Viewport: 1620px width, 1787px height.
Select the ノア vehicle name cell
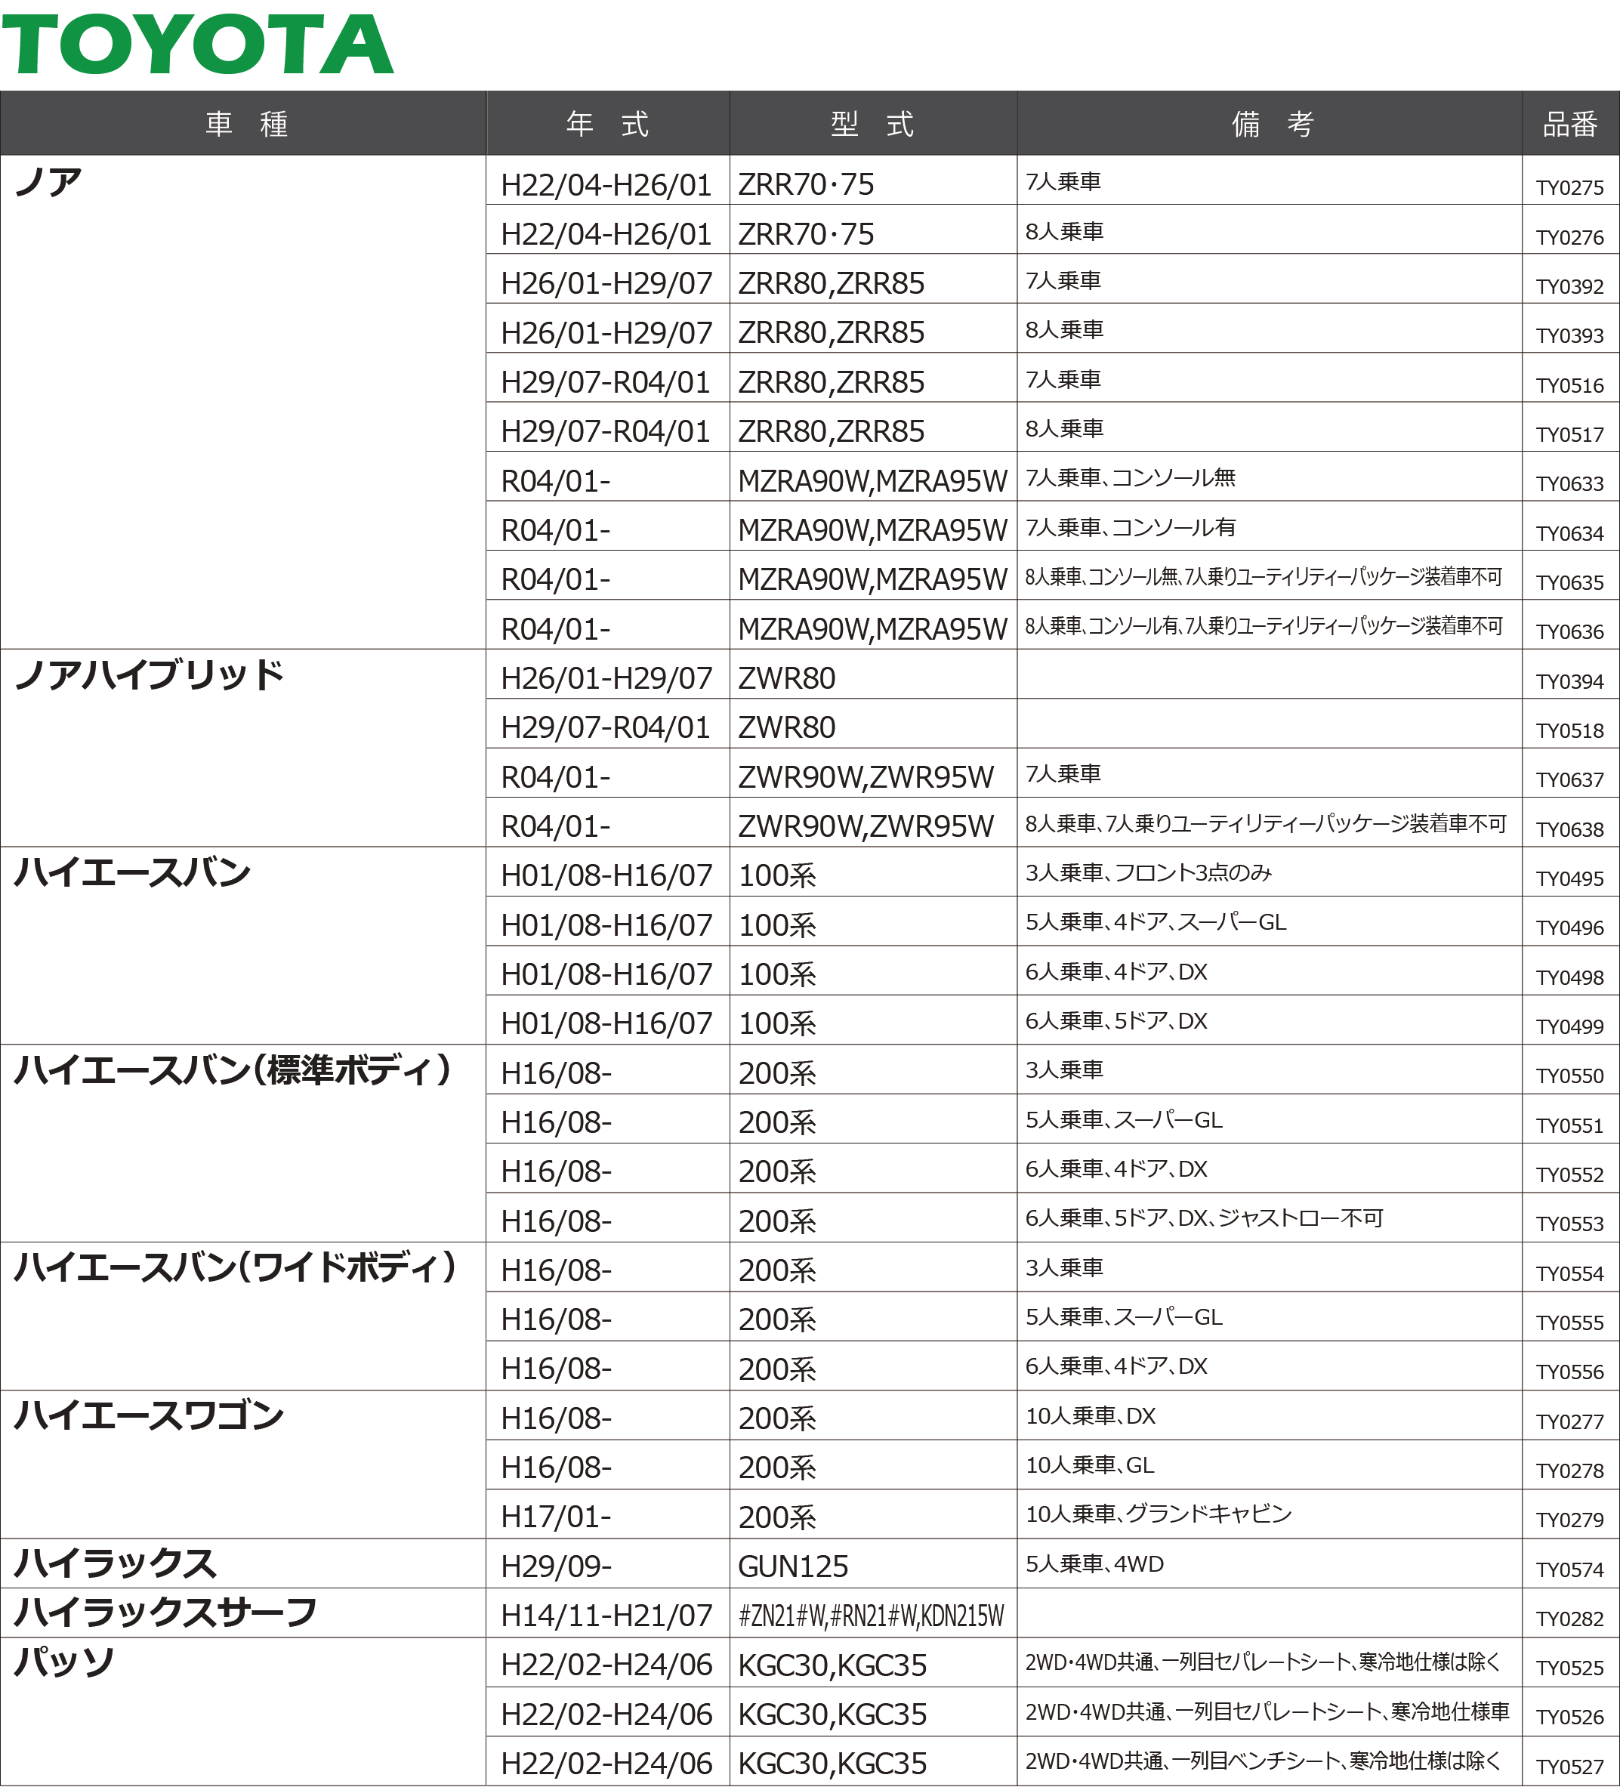tap(50, 183)
